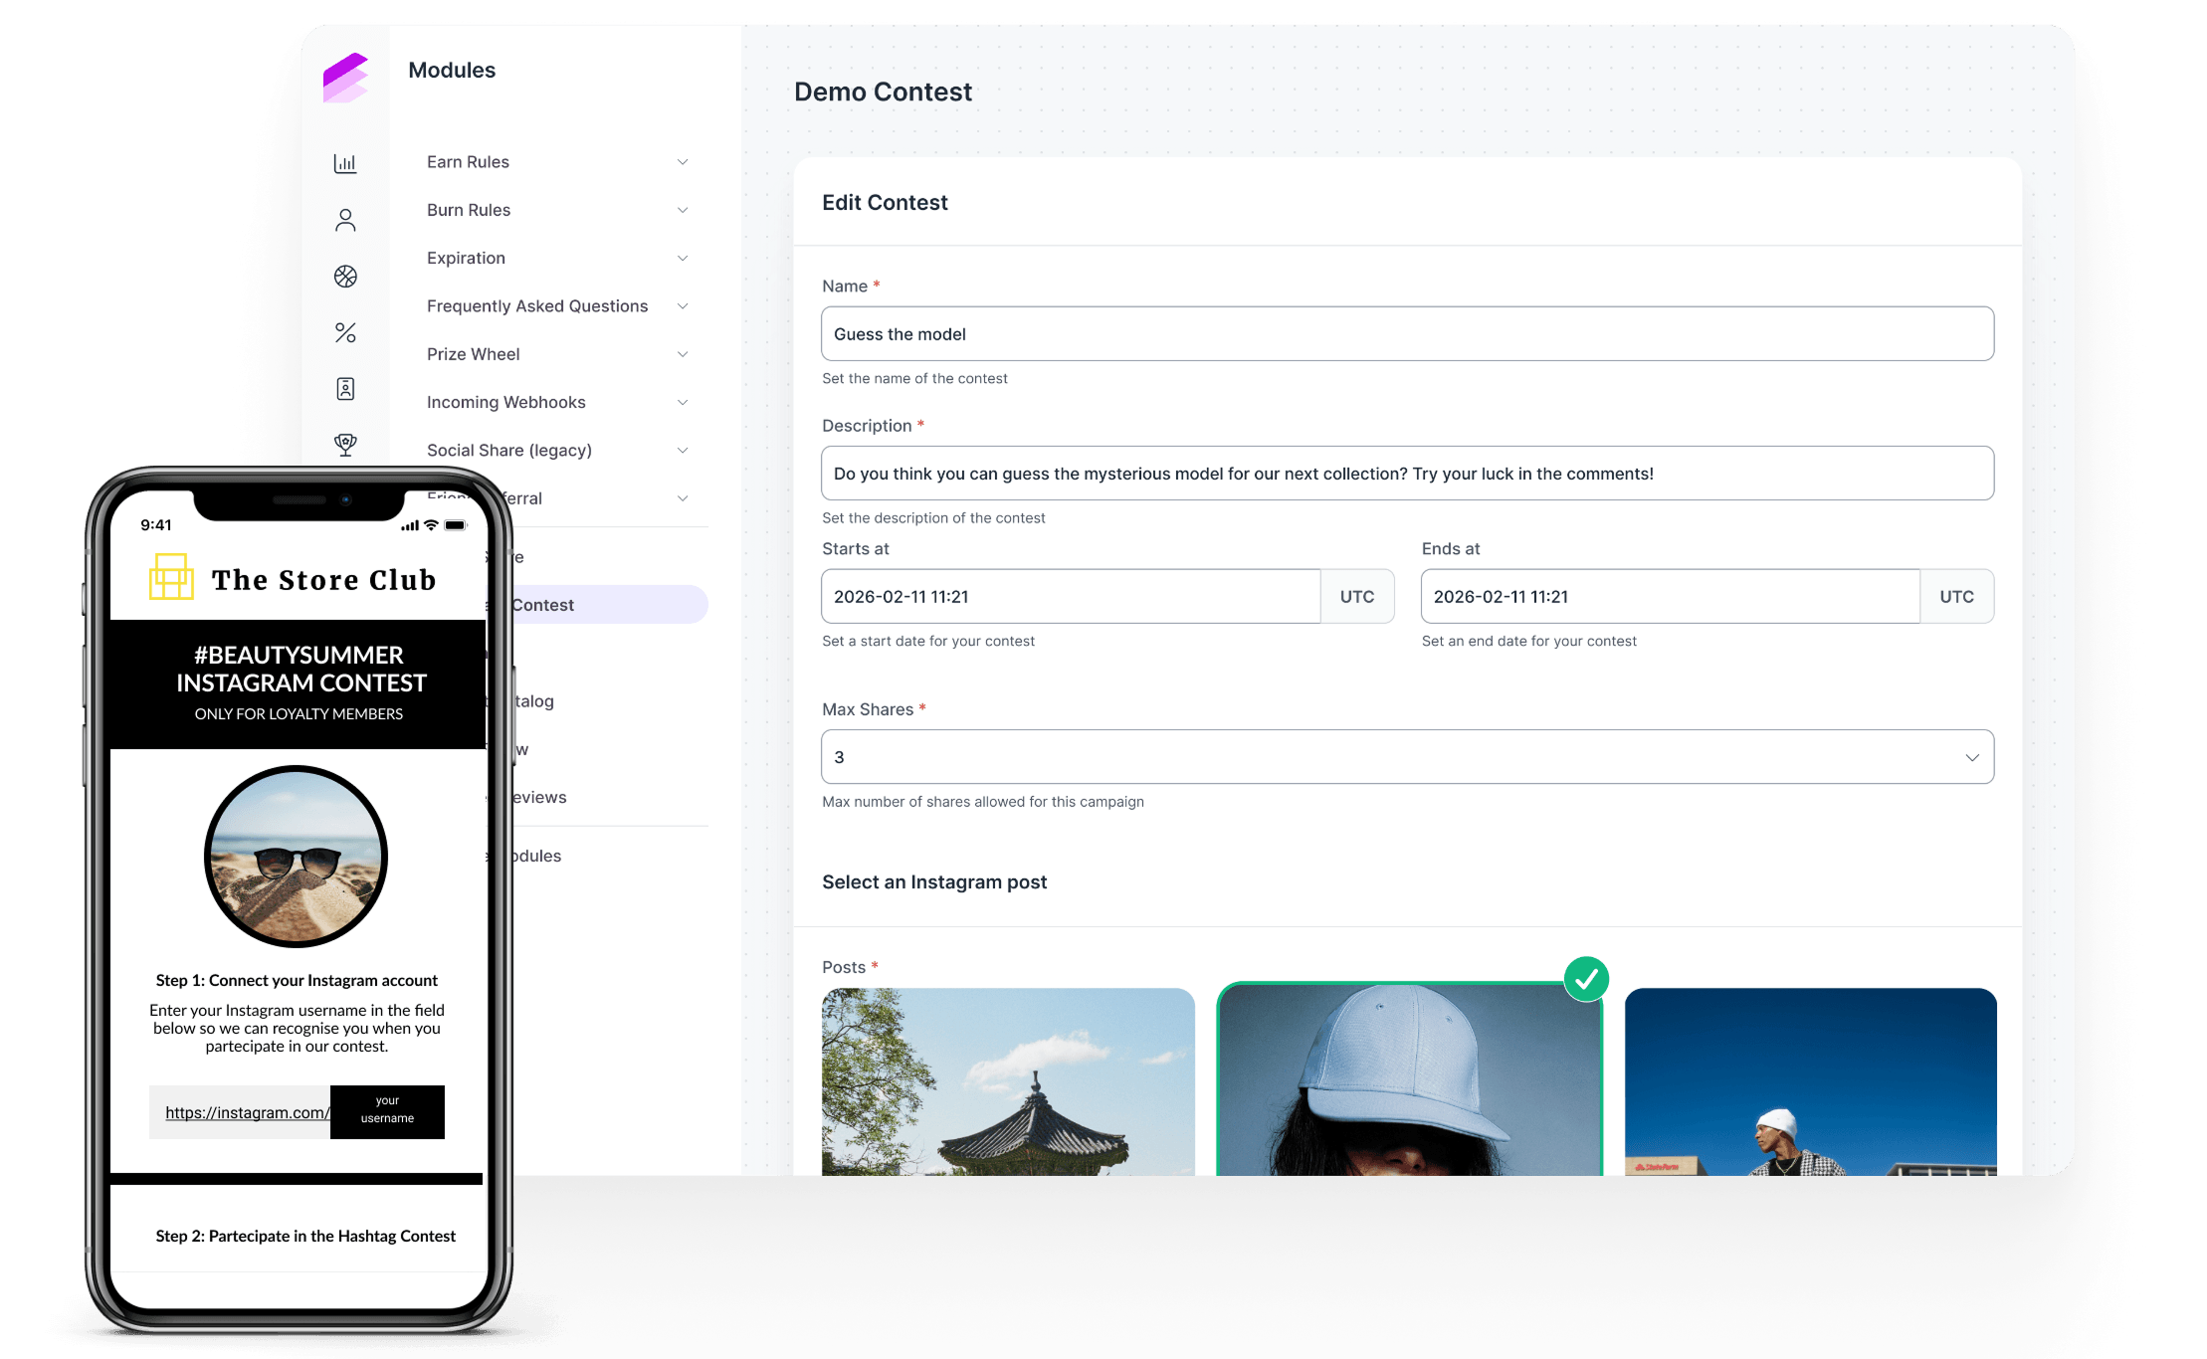Click the green checkmark on selected post
This screenshot has height=1359, width=2207.
[1586, 979]
